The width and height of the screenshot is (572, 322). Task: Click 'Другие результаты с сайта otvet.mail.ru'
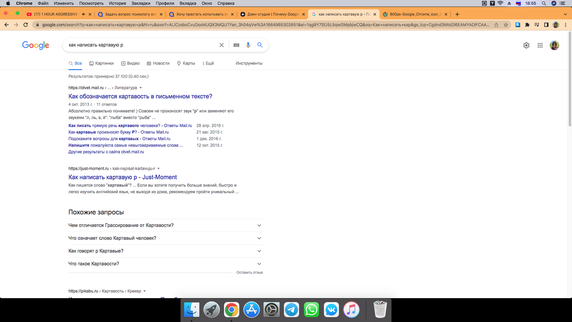[106, 152]
